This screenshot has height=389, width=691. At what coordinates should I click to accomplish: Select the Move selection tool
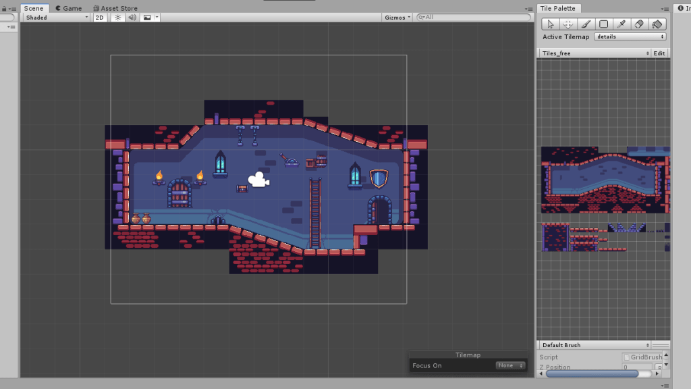pos(568,24)
